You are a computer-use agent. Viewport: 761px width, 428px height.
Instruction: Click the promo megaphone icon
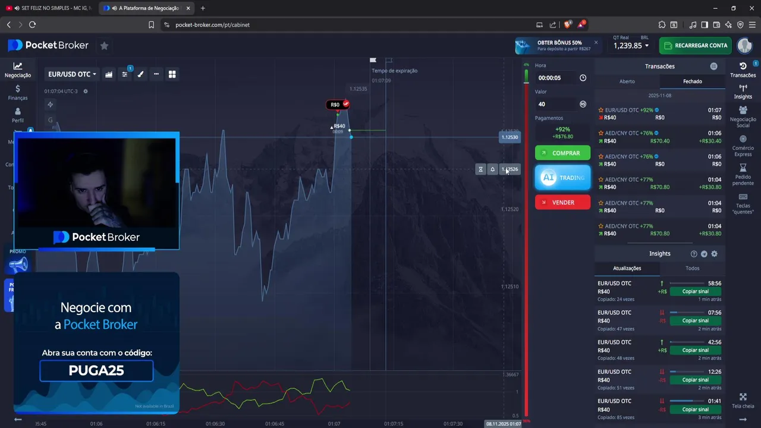[x=18, y=264]
